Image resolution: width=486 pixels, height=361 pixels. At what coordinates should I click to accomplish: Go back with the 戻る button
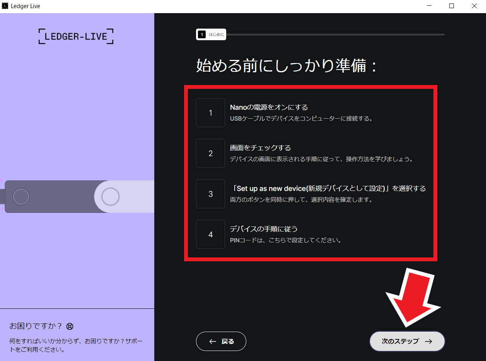[x=221, y=341]
